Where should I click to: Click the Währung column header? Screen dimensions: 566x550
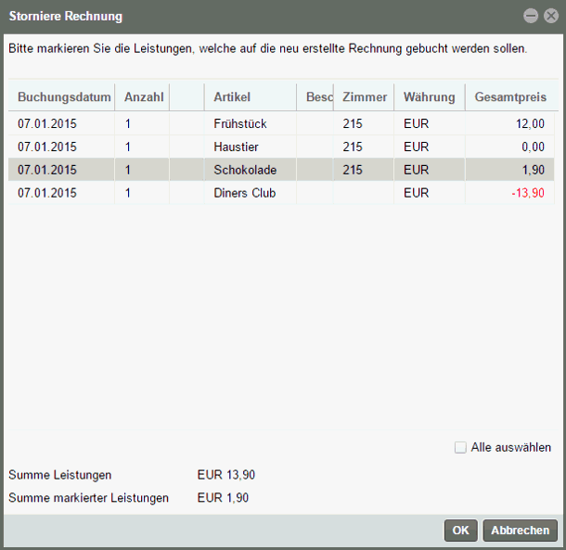tap(429, 97)
